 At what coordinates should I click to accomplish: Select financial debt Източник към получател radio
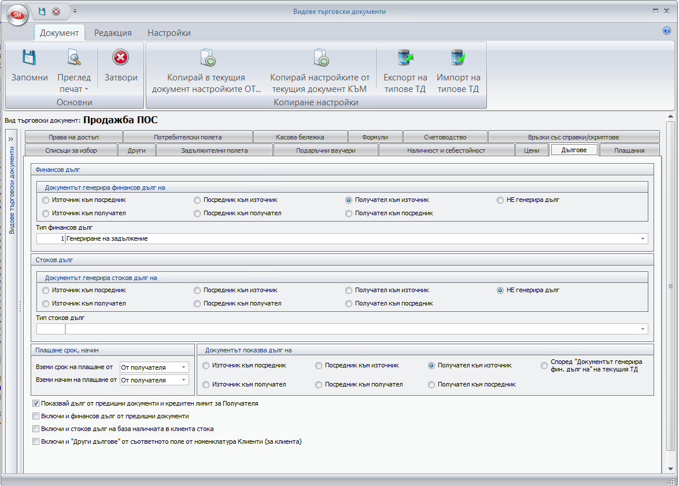[x=46, y=213]
